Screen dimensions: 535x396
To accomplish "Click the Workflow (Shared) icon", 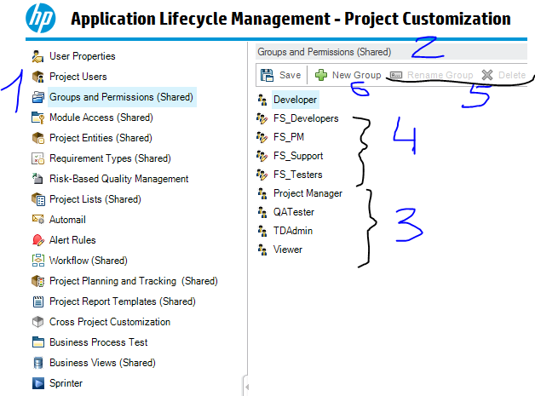I will point(37,261).
